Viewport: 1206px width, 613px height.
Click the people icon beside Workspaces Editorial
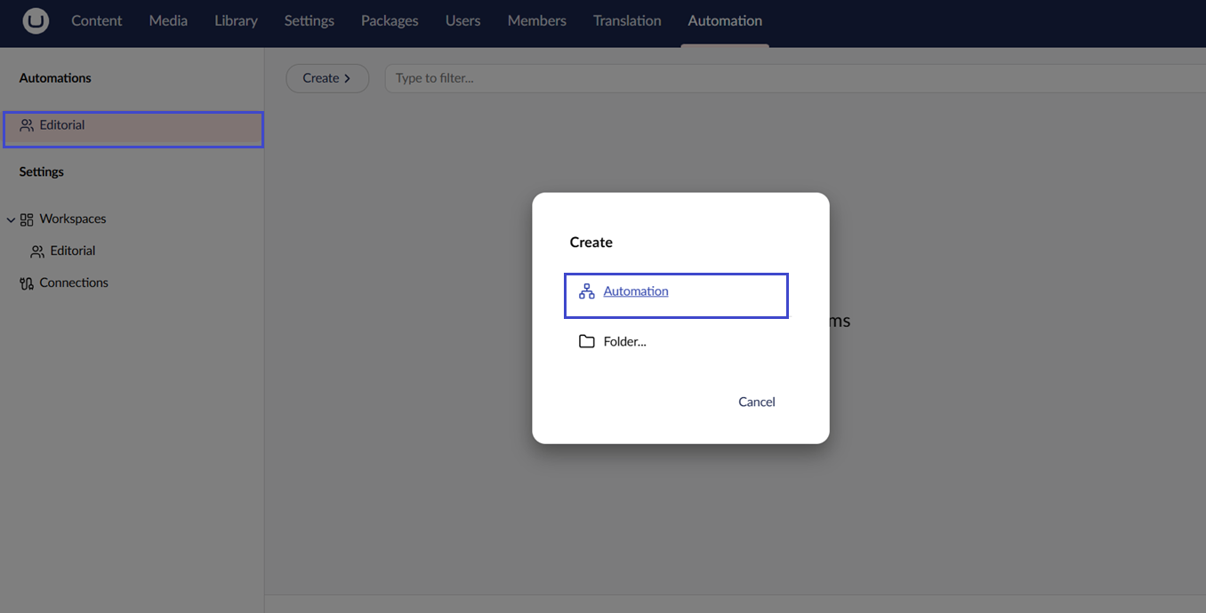pyautogui.click(x=37, y=251)
